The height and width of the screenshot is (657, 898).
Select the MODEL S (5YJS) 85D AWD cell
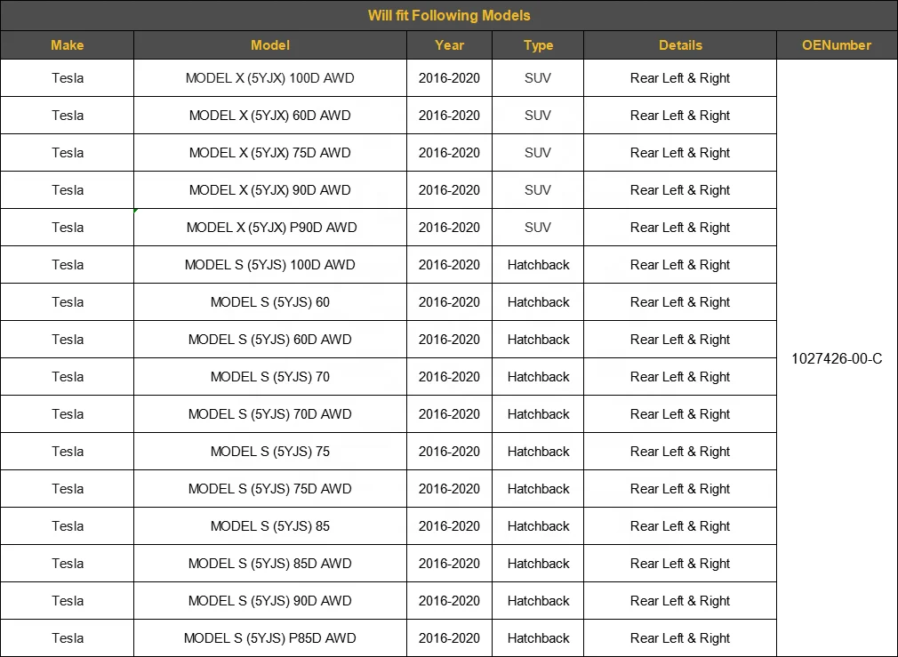click(270, 564)
